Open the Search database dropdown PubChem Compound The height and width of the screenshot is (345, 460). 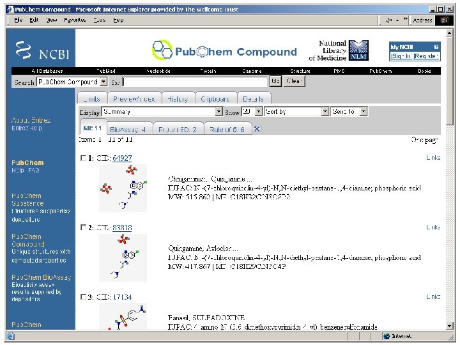(x=103, y=82)
